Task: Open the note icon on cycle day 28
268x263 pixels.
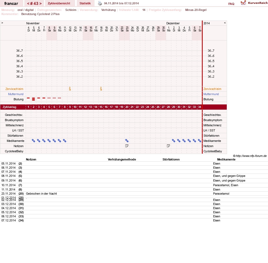Action: pos(168,146)
